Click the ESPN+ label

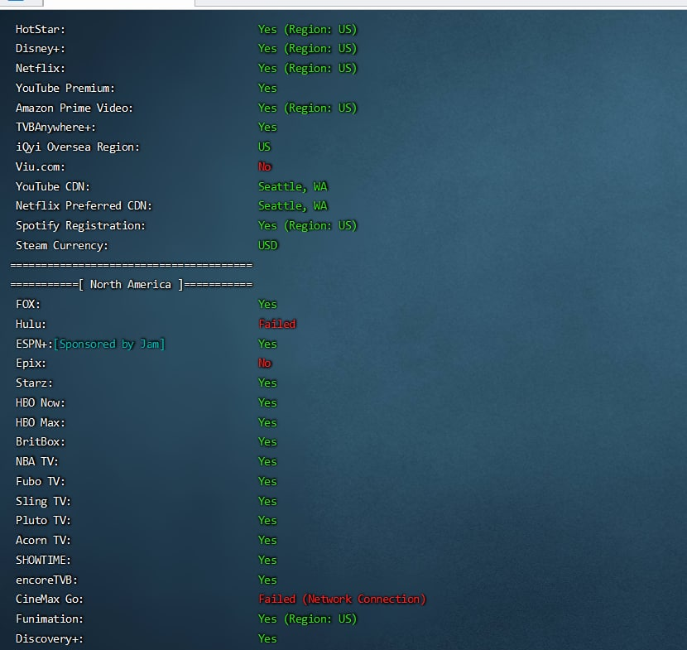pyautogui.click(x=34, y=344)
